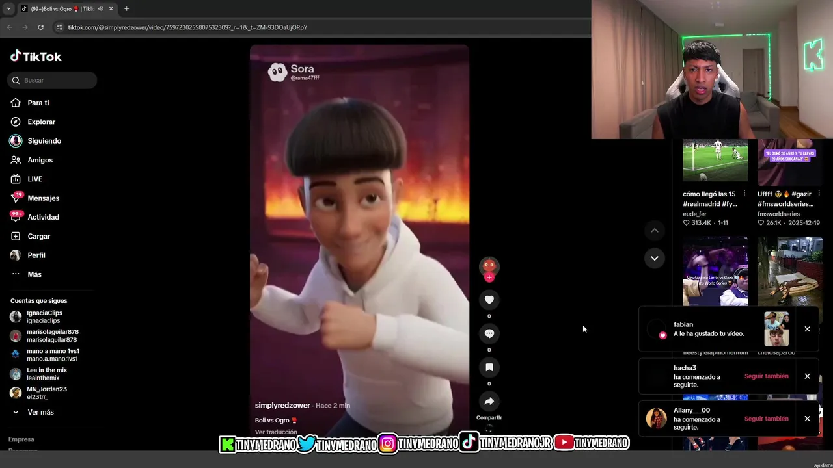Open simplyredzower username on video
The width and height of the screenshot is (833, 468).
(x=282, y=406)
